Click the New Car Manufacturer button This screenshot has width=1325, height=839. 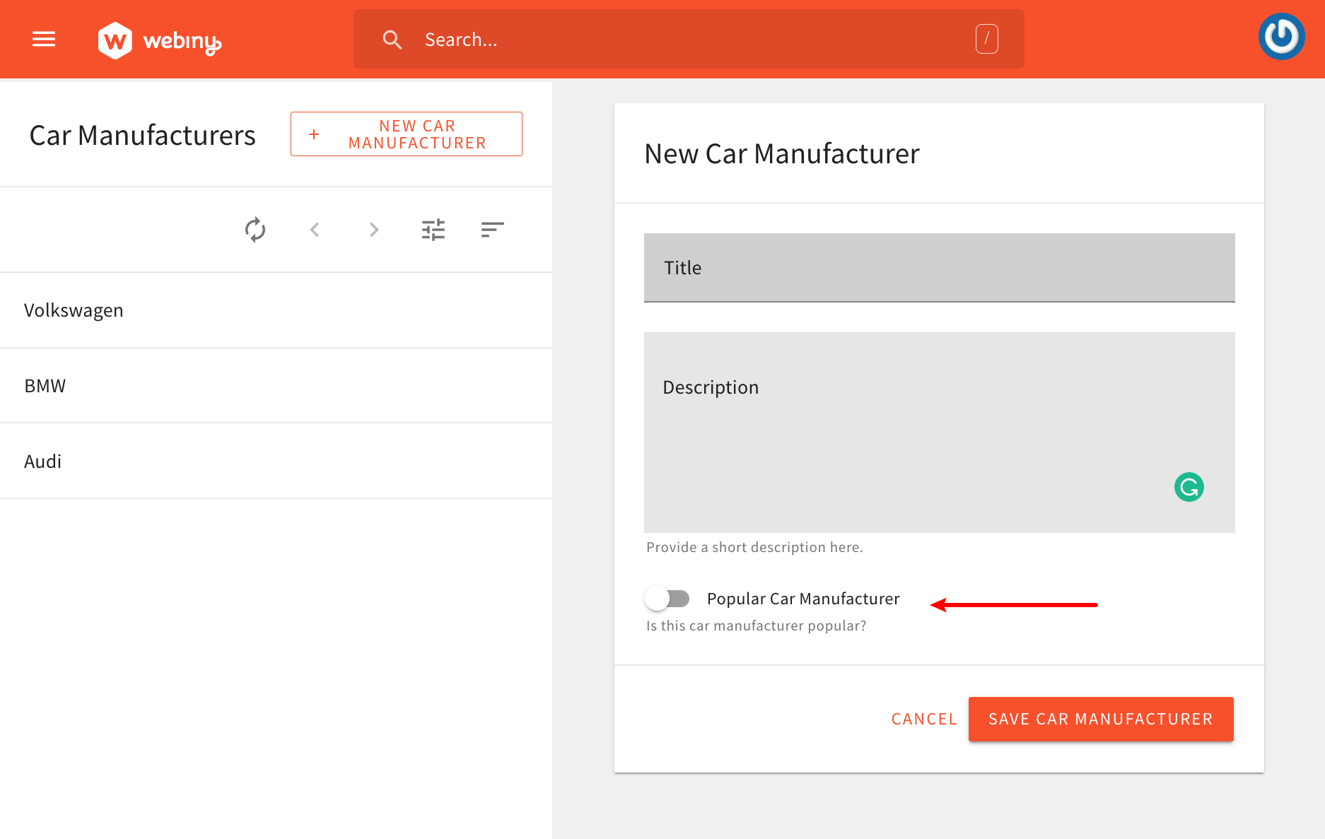pos(406,134)
